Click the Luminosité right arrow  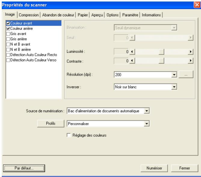(x=190, y=52)
